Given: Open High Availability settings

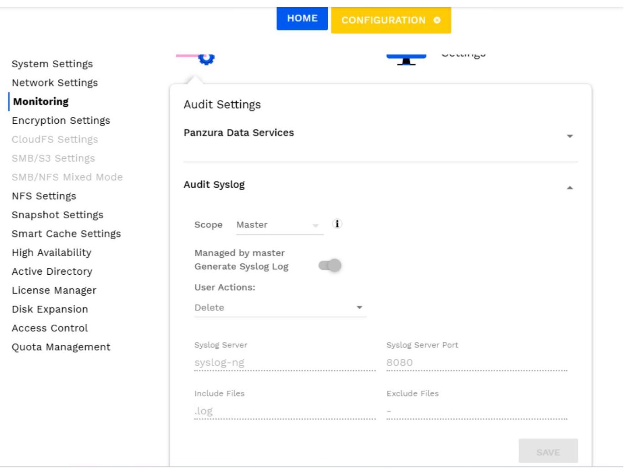Looking at the screenshot, I should [x=51, y=252].
